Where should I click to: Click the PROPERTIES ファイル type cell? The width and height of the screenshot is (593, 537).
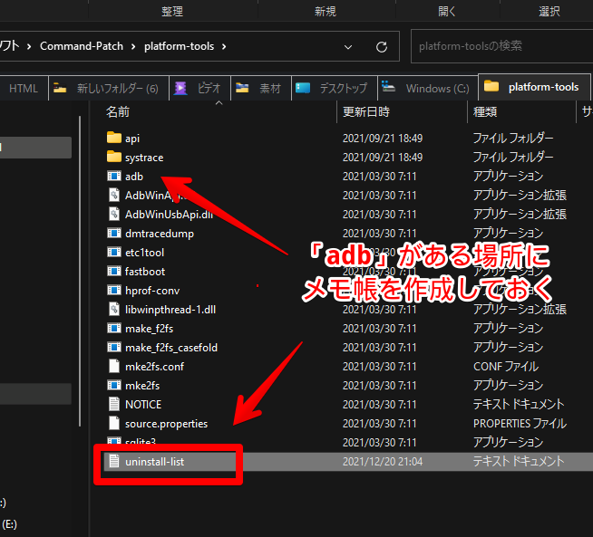[520, 423]
